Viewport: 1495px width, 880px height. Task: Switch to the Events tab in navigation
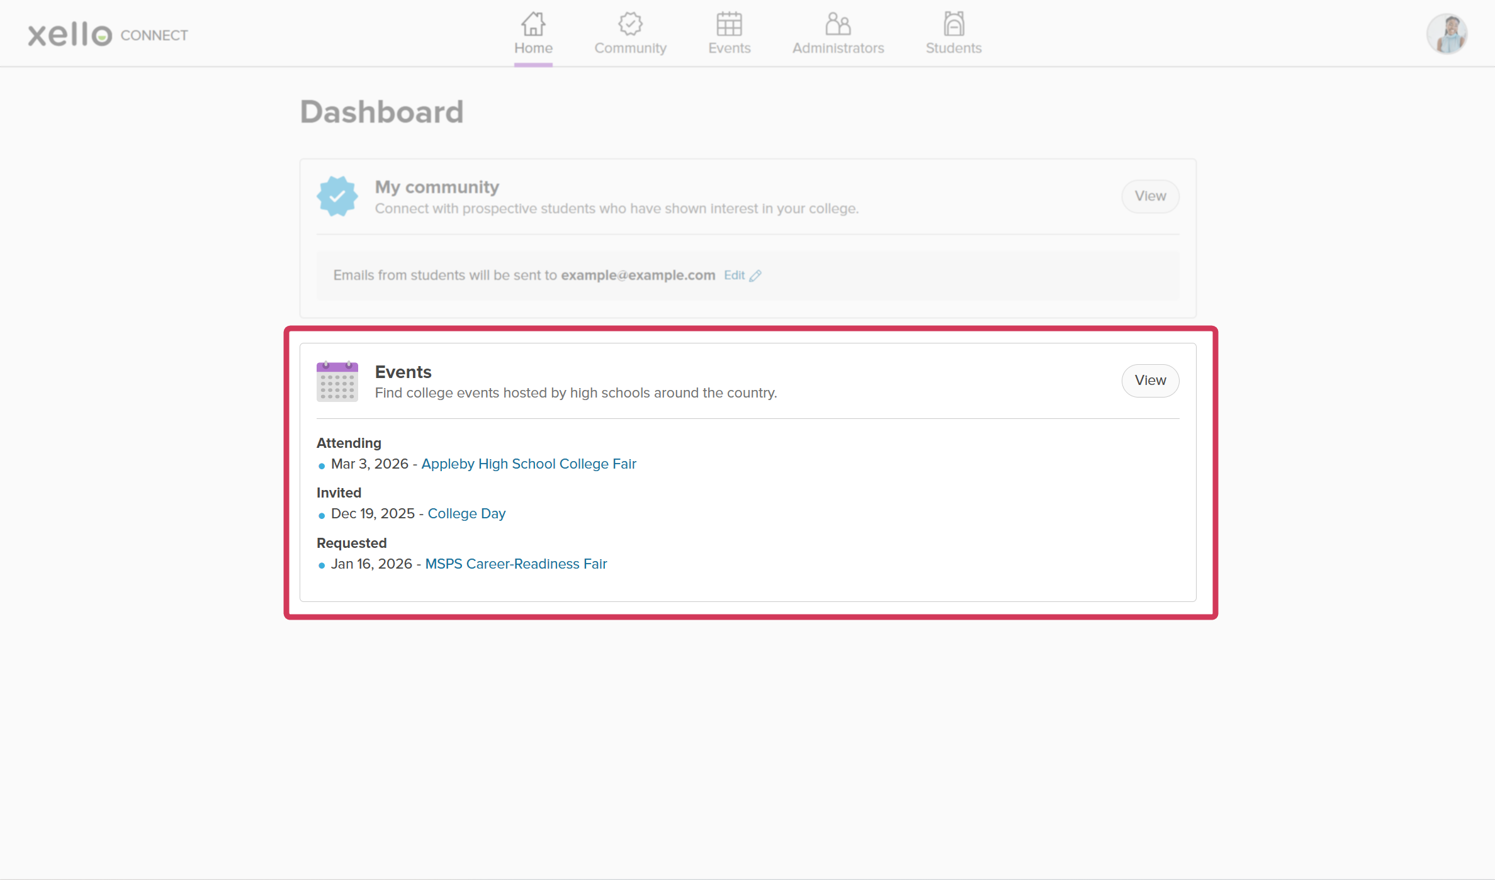[729, 35]
